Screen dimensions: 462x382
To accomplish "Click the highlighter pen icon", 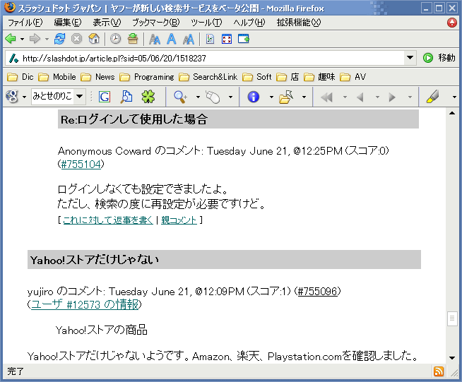I will coord(432,97).
